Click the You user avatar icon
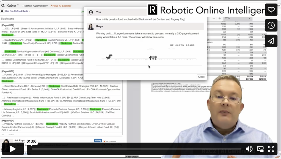281x159 pixels. coord(91,12)
